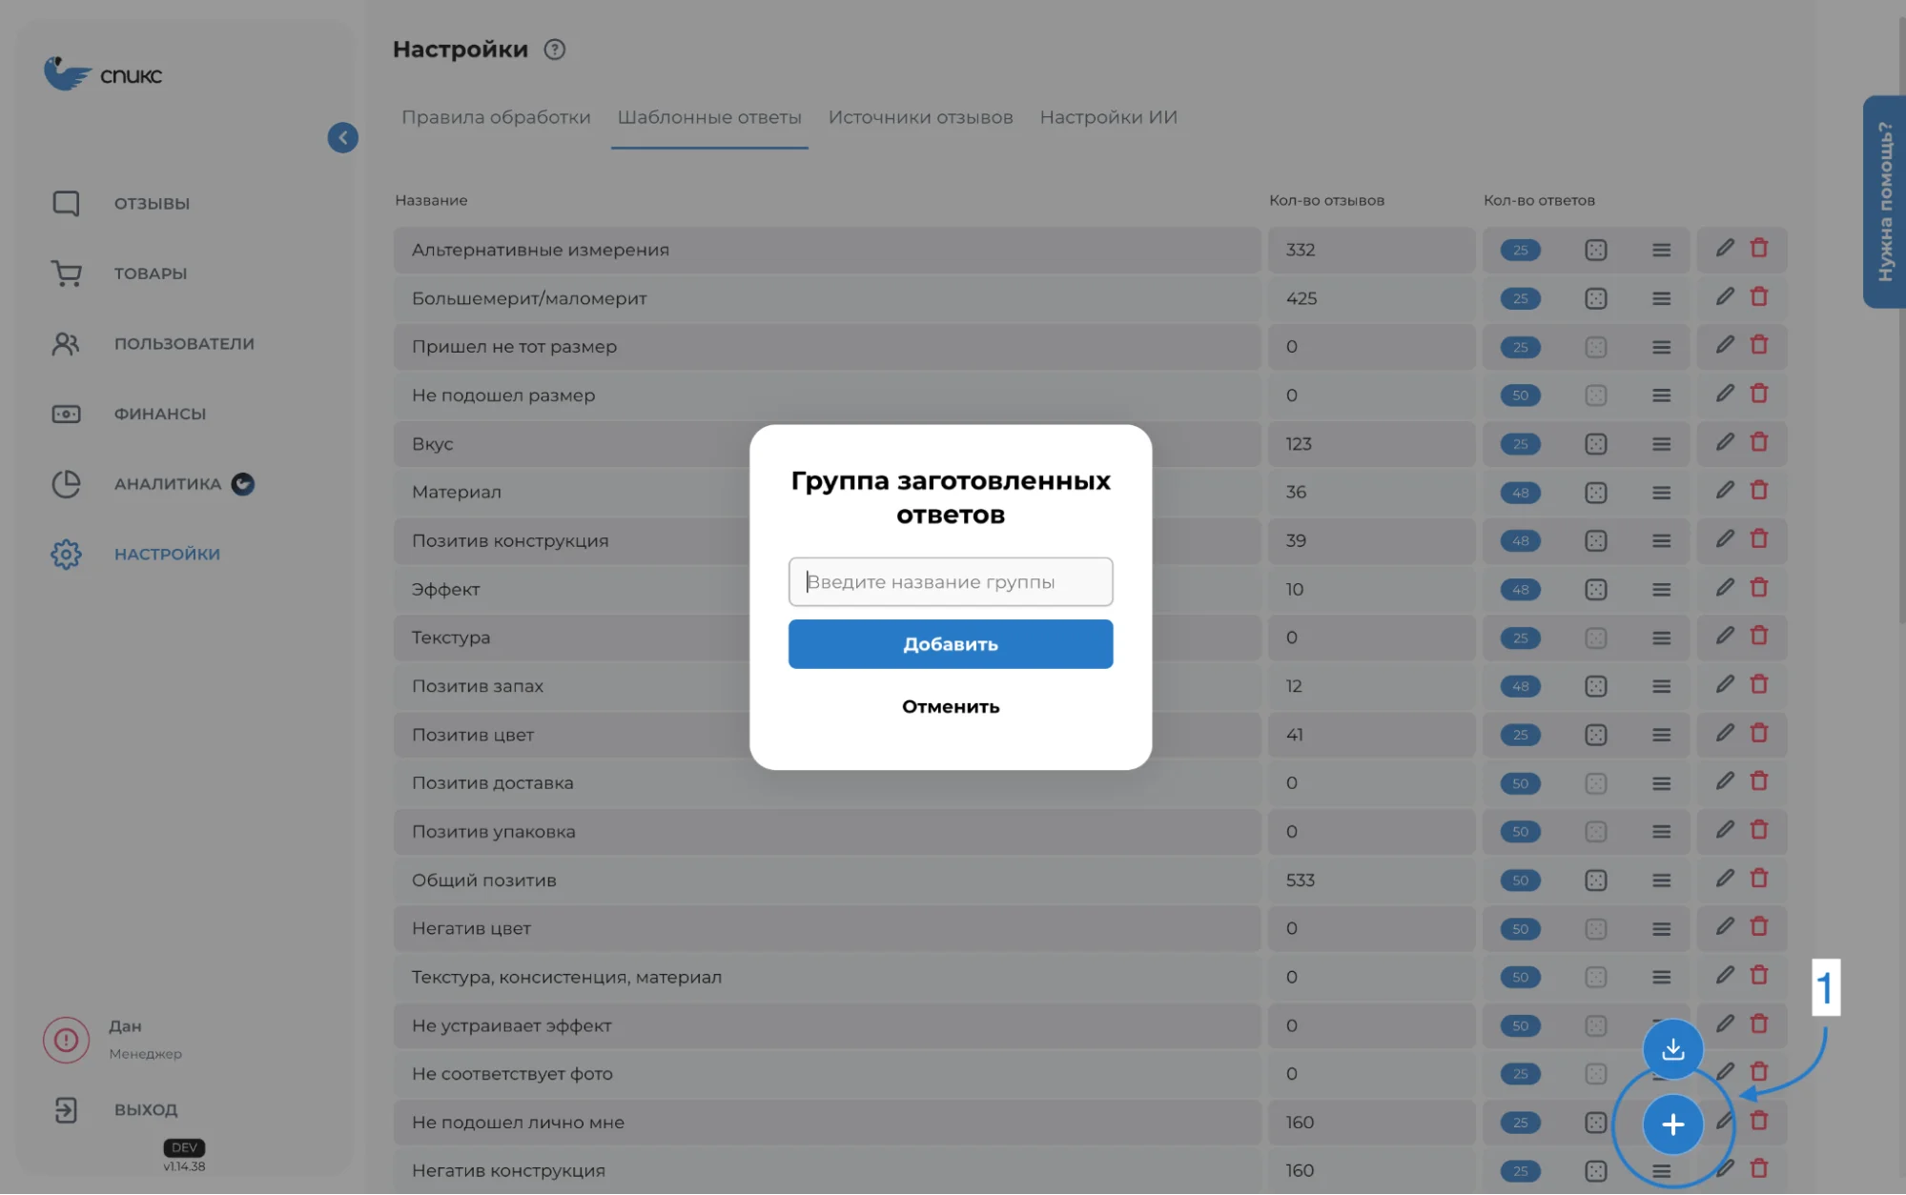Edit the Позитив цвет group
The height and width of the screenshot is (1195, 1906).
point(1725,733)
